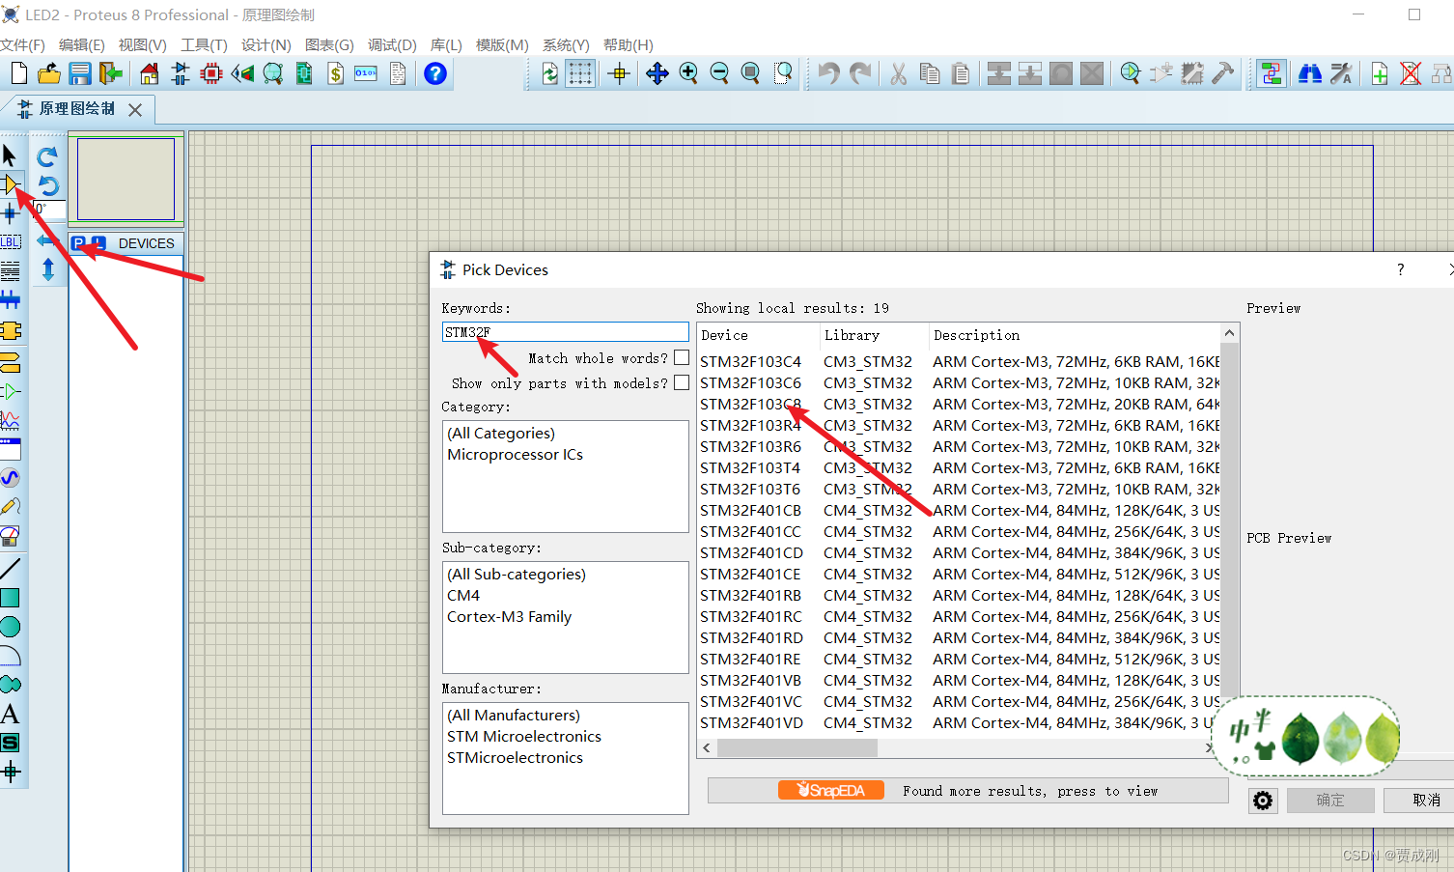This screenshot has height=872, width=1454.
Task: Select CM4 sub-category
Action: [463, 595]
